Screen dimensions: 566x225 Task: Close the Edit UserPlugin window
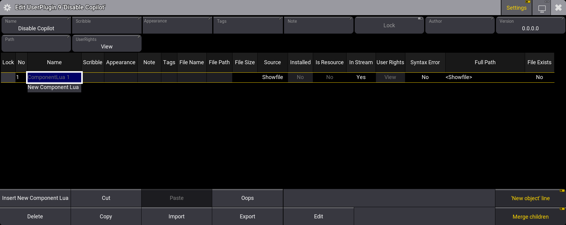[558, 8]
